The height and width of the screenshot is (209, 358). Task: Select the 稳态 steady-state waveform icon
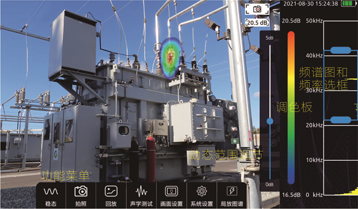coord(50,191)
